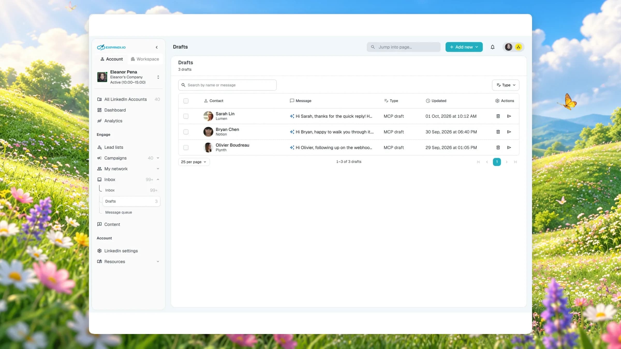This screenshot has height=349, width=621.
Task: Open All LinkedIn Accounts
Action: coord(129,99)
